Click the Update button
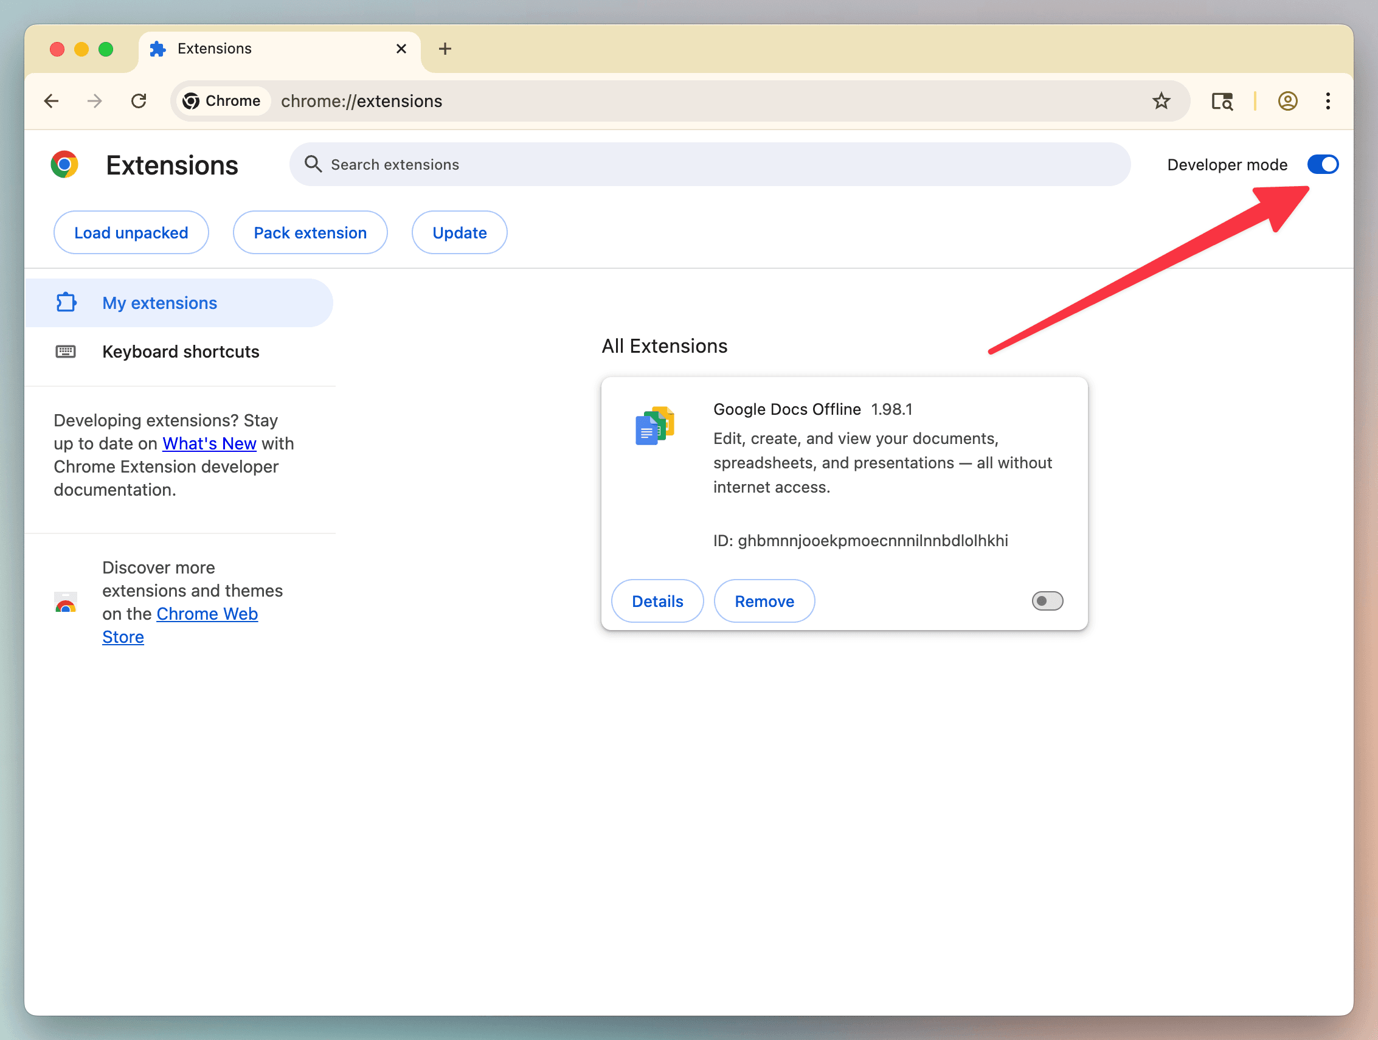 click(x=459, y=232)
